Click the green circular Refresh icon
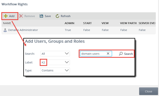This screenshot has width=159, height=96. point(58,16)
